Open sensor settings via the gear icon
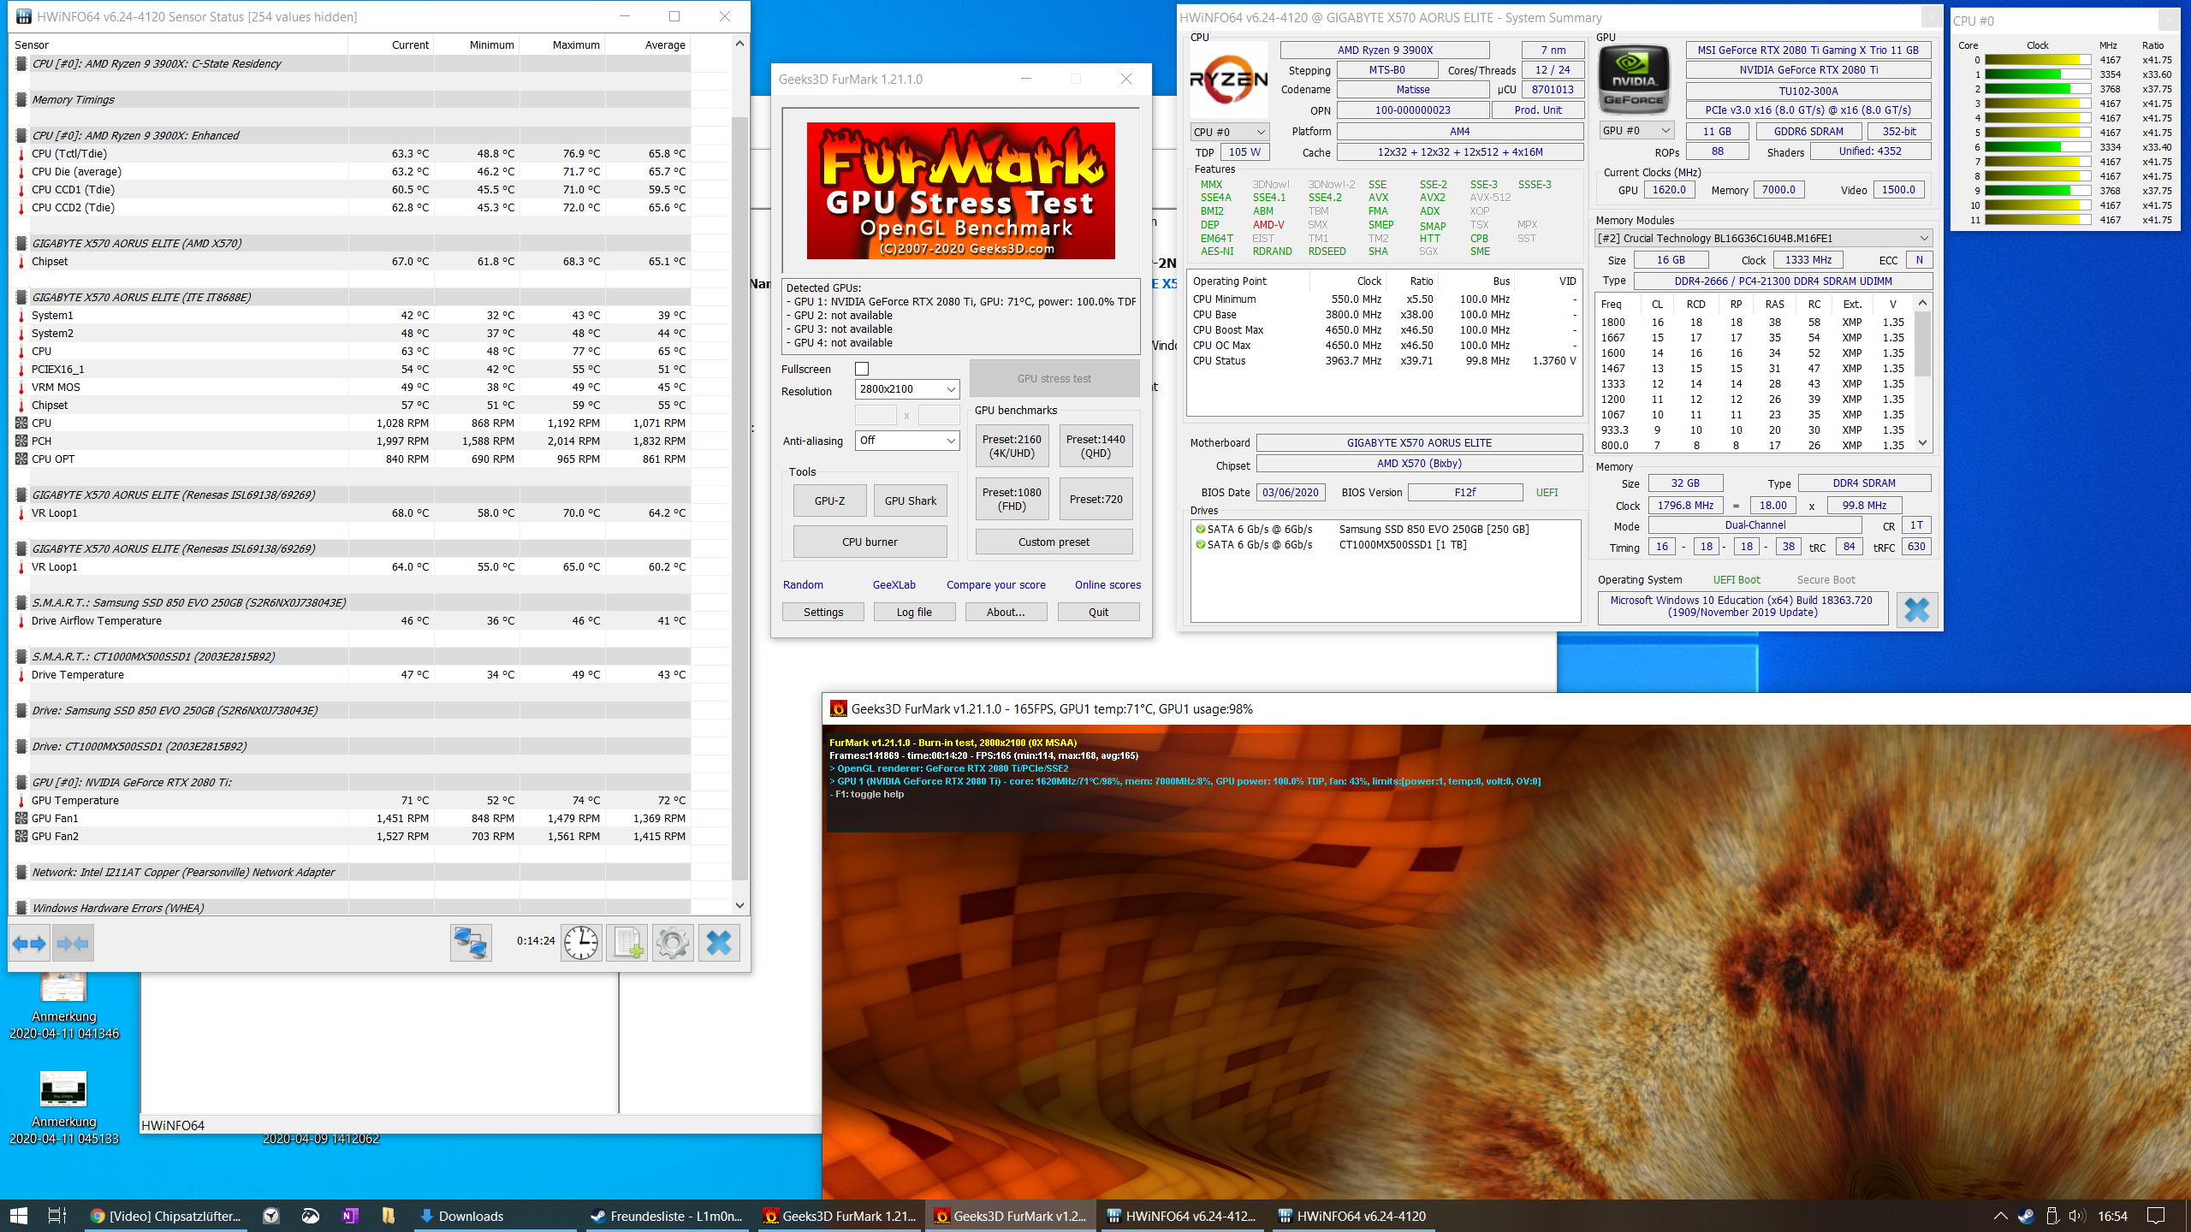 [673, 942]
